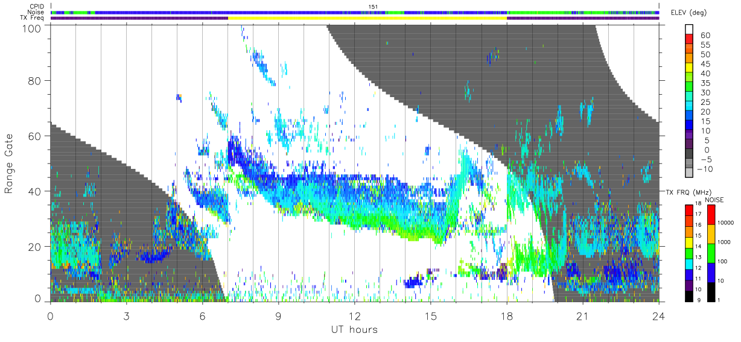Click the 'ELEV (deg)' colorbar title
Screen dimensions: 741x342
coord(689,13)
